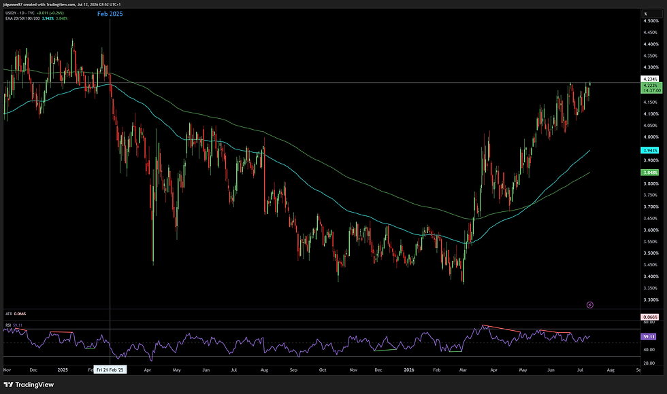
Task: Click the ATR indicator legend label
Action: (x=8, y=314)
